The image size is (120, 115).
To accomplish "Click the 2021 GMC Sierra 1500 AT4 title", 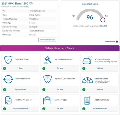I will [x=17, y=4].
